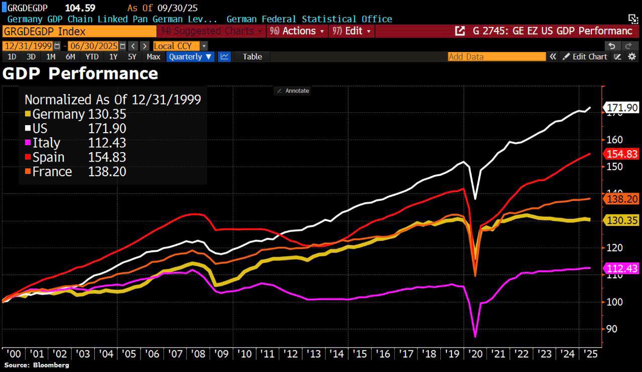Click the undo arrow icon
Viewport: 642px width, 372px height.
tap(611, 46)
